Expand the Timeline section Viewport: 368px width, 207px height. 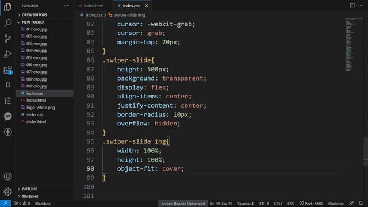pyautogui.click(x=30, y=196)
